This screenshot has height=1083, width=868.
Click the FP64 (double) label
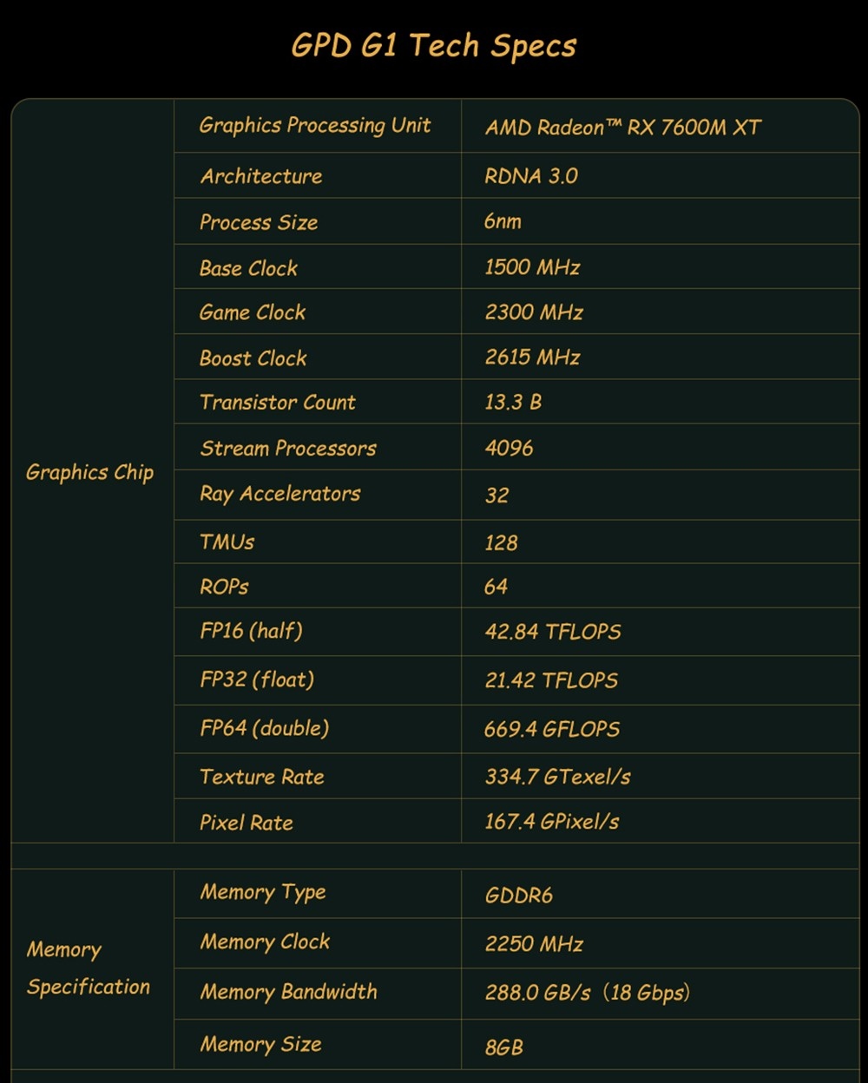point(265,728)
